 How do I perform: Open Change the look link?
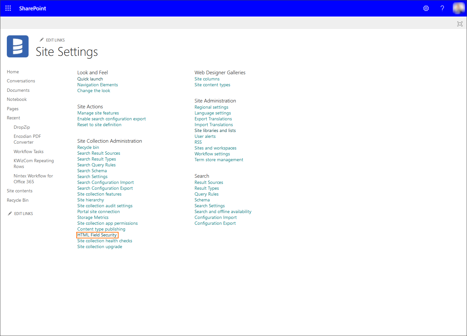coord(94,91)
